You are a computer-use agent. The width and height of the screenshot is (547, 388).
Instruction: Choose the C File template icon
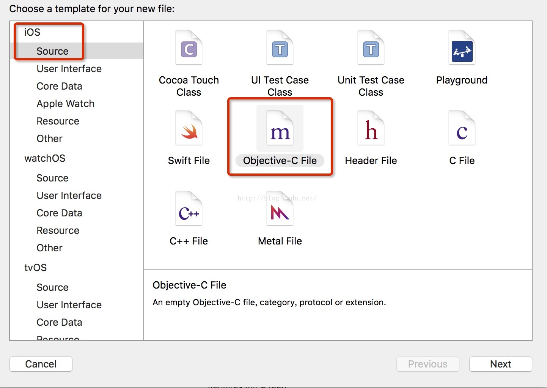tap(462, 128)
